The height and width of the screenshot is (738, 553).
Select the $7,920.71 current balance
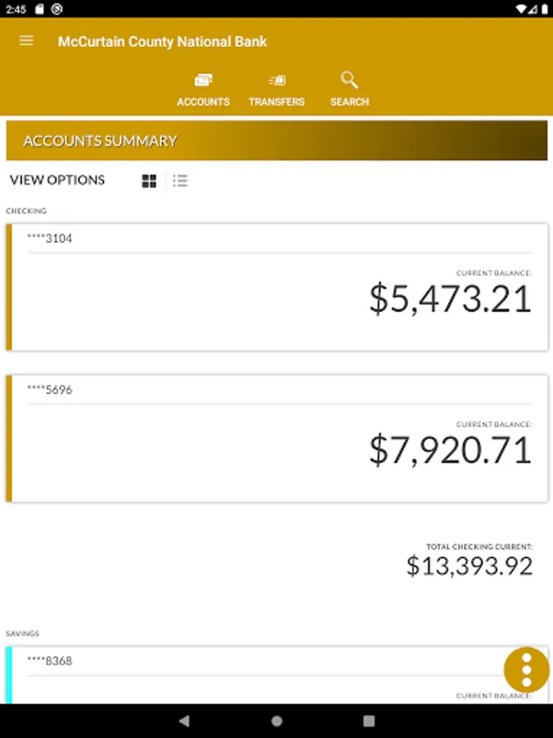click(451, 450)
